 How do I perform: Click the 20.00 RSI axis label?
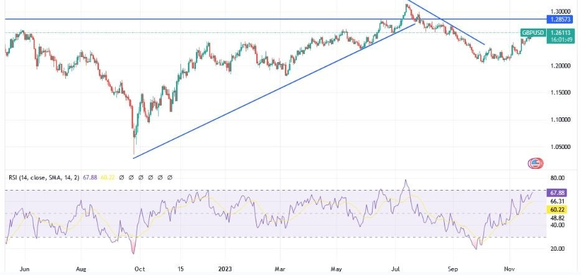pos(557,249)
